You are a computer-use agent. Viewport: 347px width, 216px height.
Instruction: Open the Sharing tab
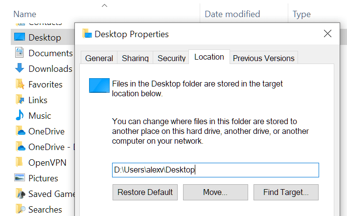[x=135, y=58]
